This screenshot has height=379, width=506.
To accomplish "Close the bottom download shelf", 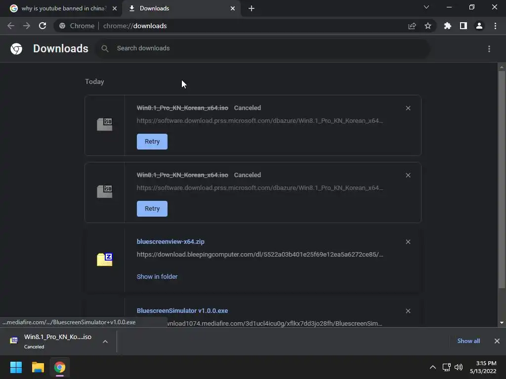I will pos(497,341).
